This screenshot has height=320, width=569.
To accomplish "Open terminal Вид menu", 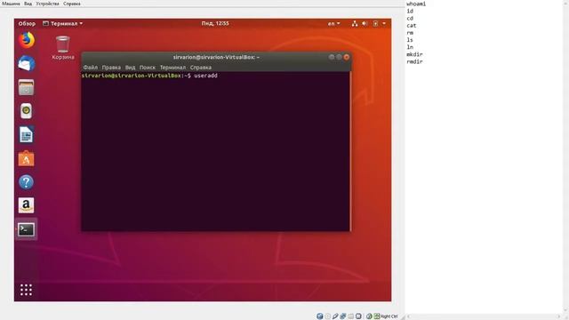I will (x=131, y=68).
